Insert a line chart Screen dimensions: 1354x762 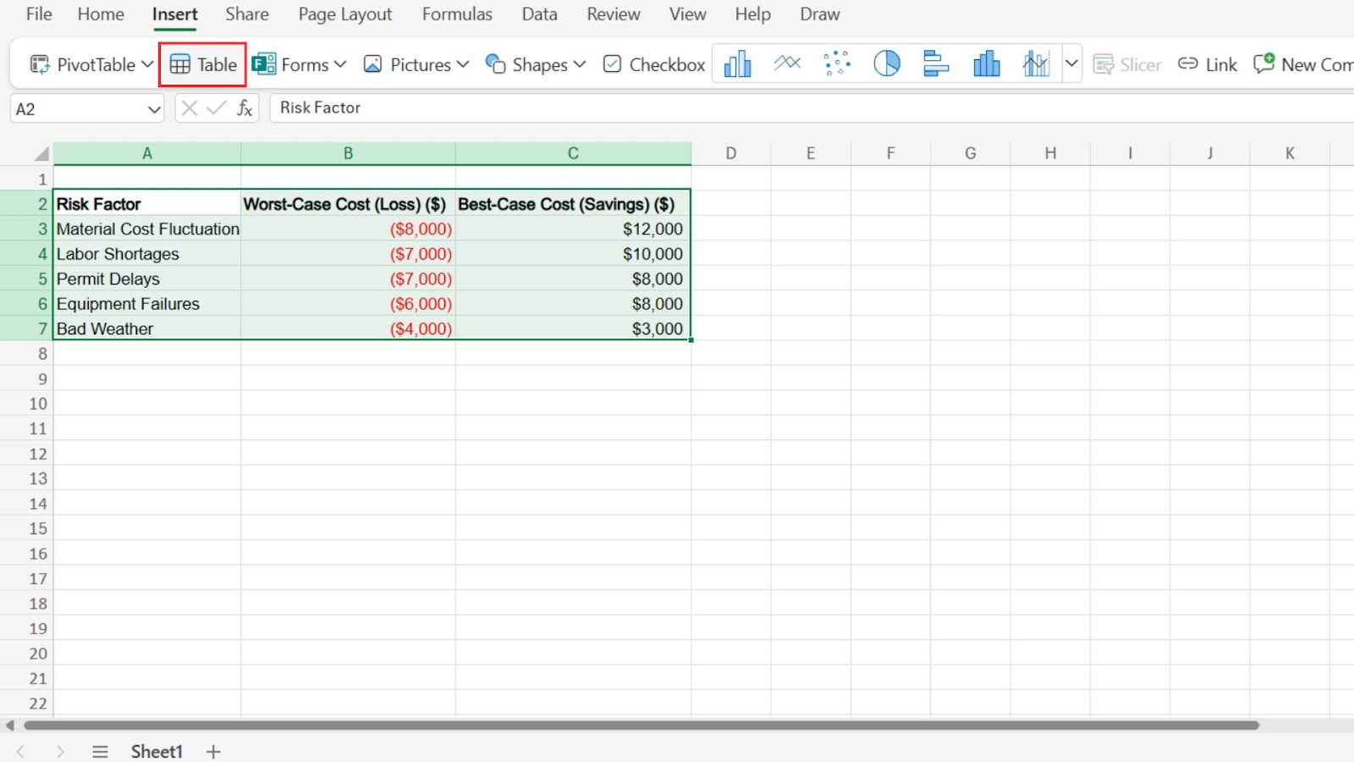click(787, 64)
